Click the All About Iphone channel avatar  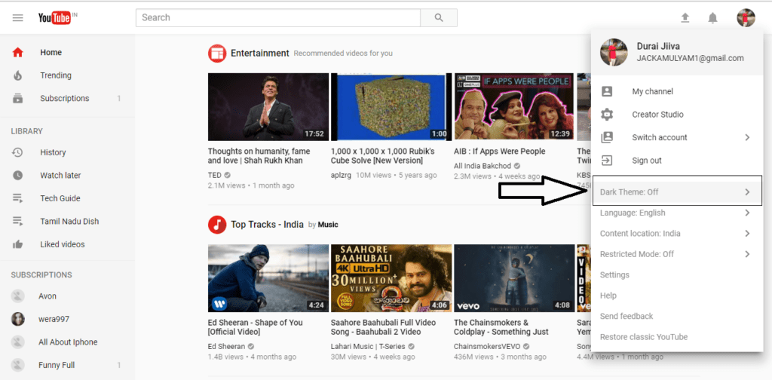(18, 342)
